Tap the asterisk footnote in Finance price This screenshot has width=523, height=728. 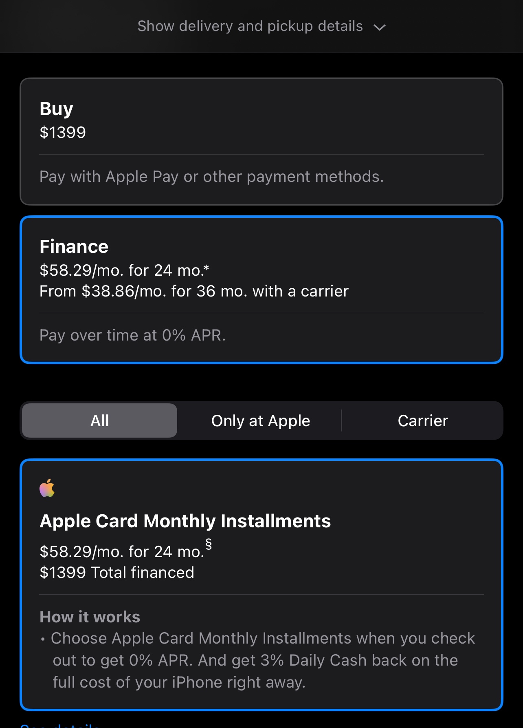tap(206, 268)
